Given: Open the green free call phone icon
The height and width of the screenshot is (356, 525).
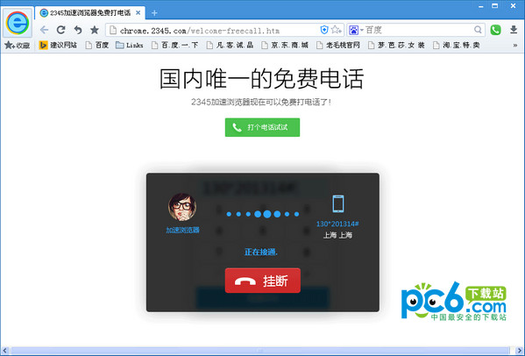Looking at the screenshot, I should (495, 30).
